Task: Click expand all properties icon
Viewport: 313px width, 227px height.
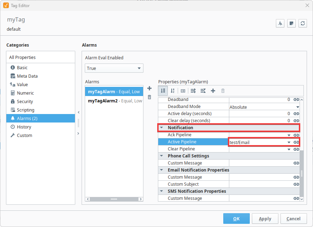Action: [x=193, y=91]
